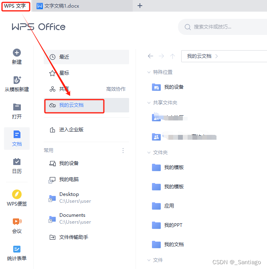Open the second 我的模板 folder
Viewport: 267px width, 269px height.
pos(168,186)
